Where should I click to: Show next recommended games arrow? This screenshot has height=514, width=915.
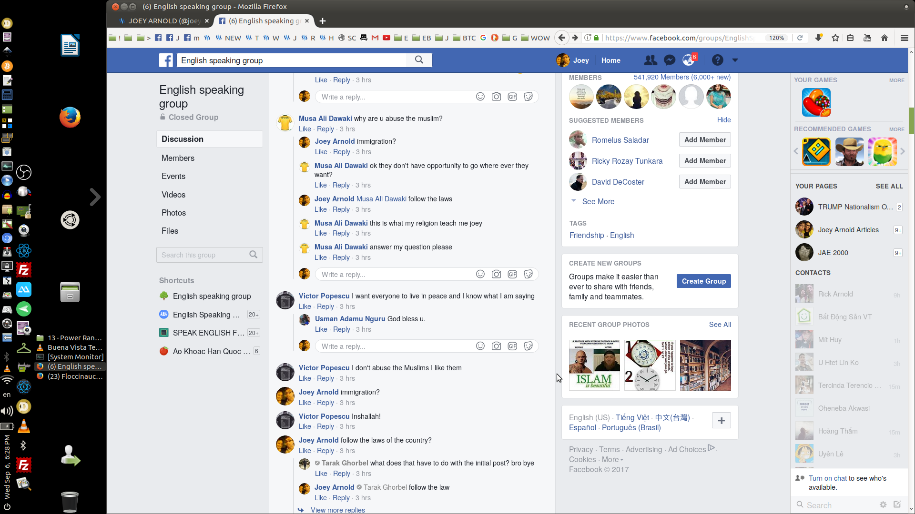(x=902, y=151)
